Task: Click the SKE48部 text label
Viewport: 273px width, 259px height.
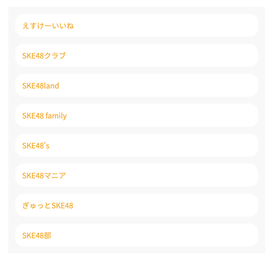Action: (x=37, y=236)
